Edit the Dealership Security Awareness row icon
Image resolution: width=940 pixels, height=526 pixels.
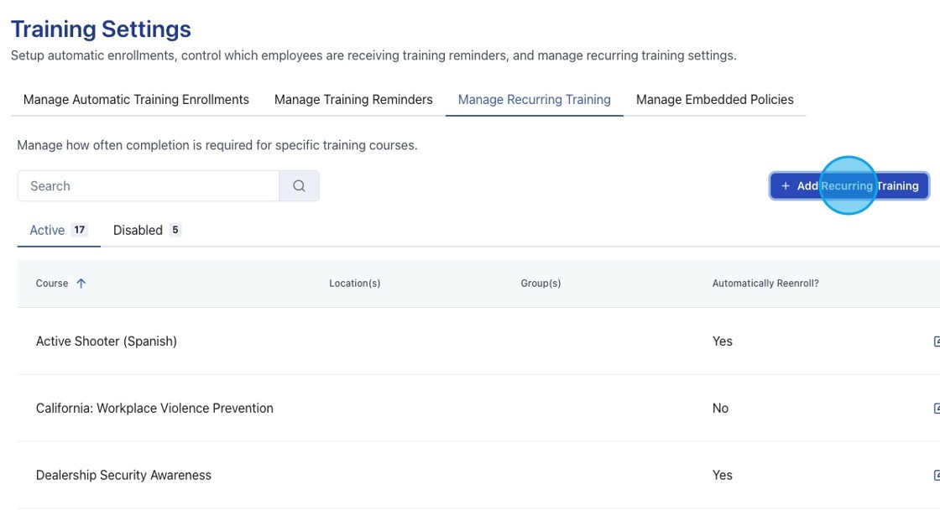[x=936, y=476]
